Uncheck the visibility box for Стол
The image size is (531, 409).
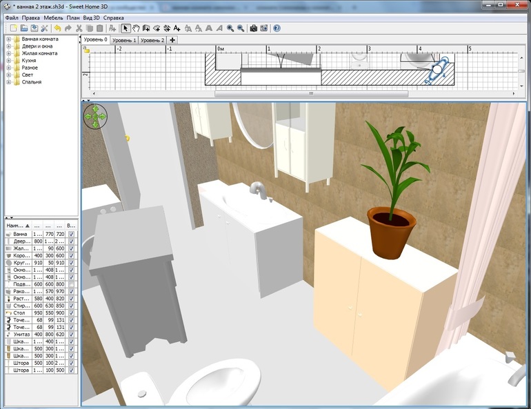tap(72, 313)
